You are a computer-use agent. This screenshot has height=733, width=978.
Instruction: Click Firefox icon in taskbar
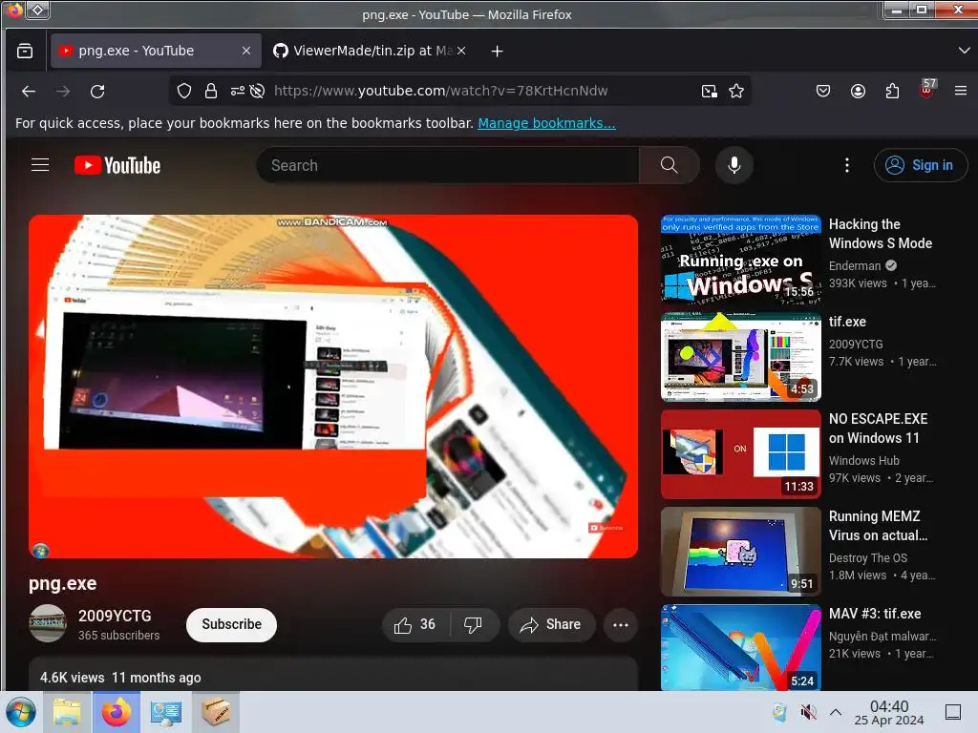point(117,712)
